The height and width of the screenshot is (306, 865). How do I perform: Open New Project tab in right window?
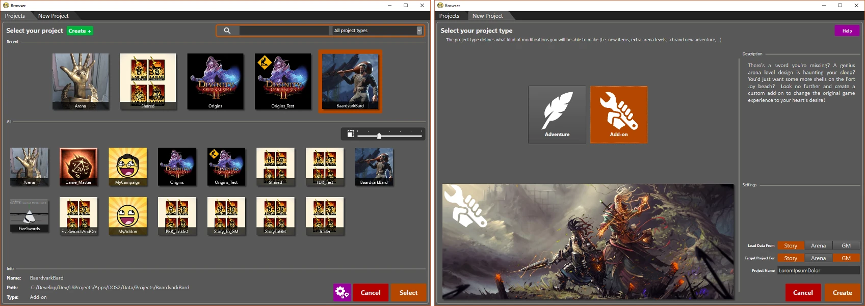pos(487,16)
